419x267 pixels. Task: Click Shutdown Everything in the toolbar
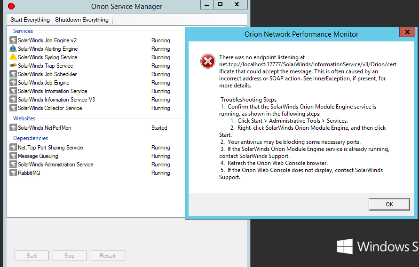point(82,20)
